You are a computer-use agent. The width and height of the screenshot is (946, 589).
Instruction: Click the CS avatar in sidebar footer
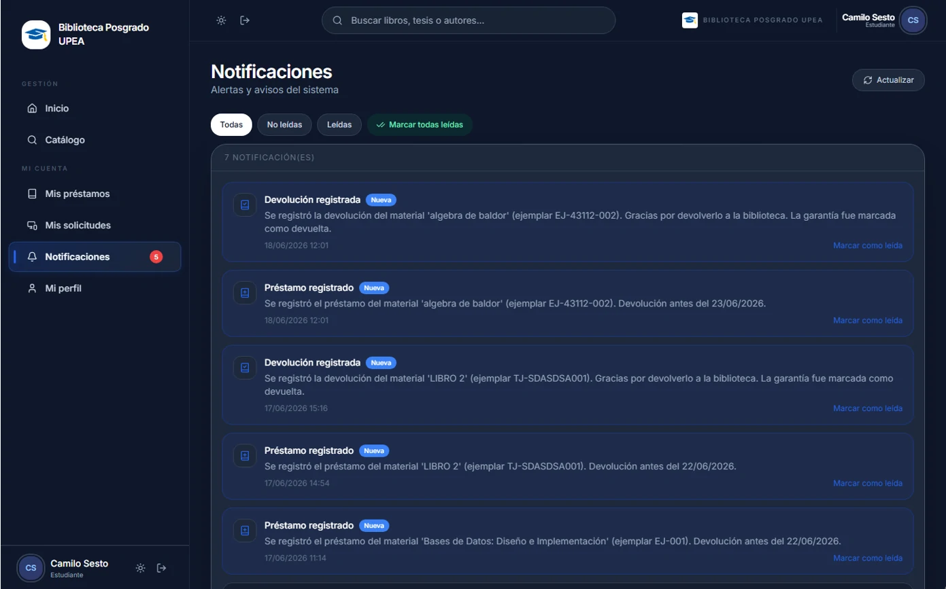coord(31,568)
